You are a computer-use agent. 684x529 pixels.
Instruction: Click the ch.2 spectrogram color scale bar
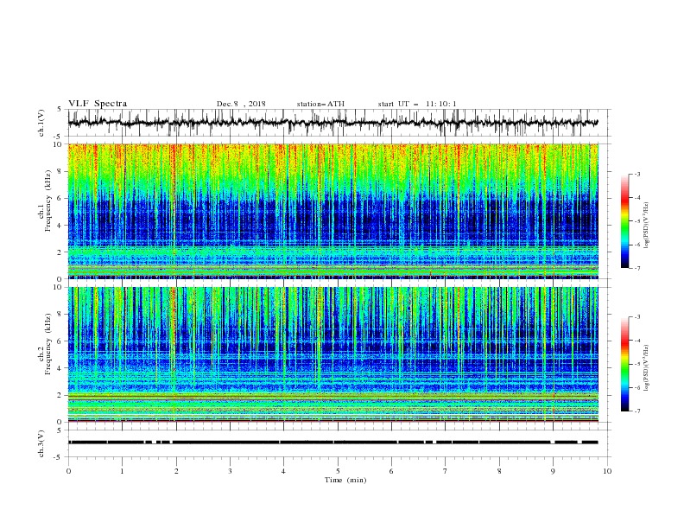[x=624, y=364]
